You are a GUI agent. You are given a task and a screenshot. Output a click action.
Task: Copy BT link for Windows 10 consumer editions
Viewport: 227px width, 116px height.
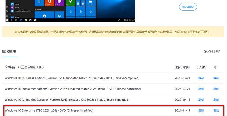(x=216, y=89)
